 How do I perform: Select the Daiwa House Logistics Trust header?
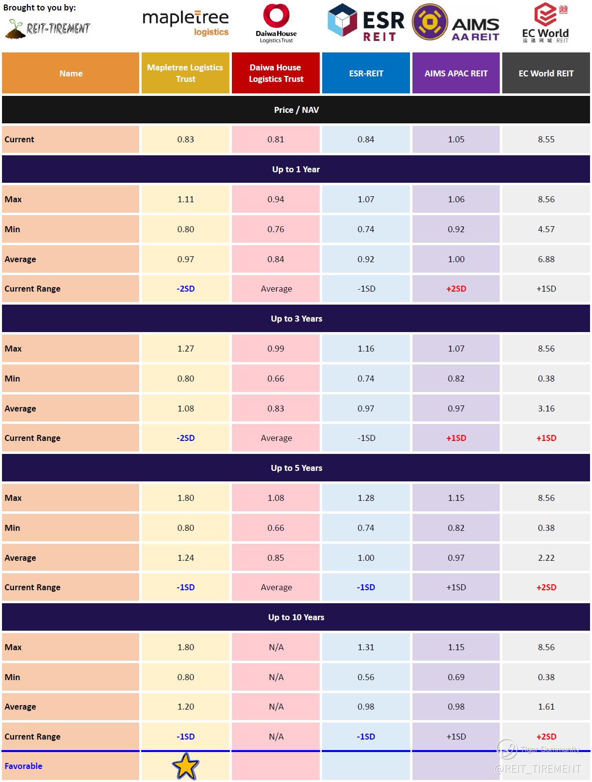pyautogui.click(x=276, y=73)
